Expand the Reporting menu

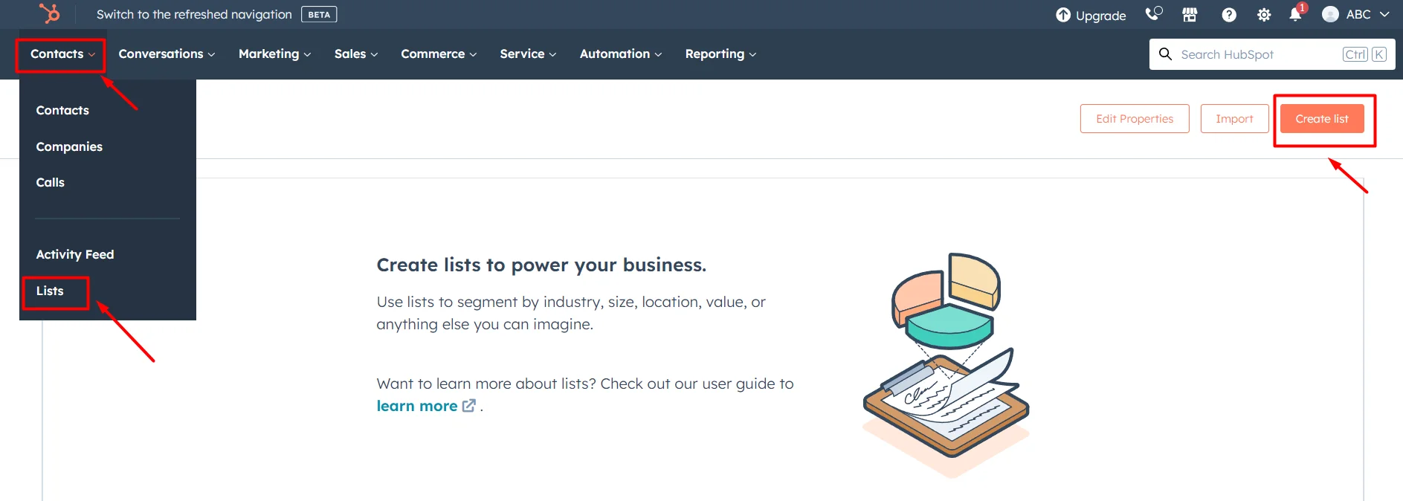[720, 54]
